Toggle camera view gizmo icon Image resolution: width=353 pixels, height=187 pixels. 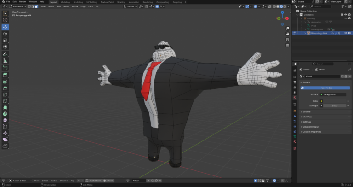(x=287, y=39)
